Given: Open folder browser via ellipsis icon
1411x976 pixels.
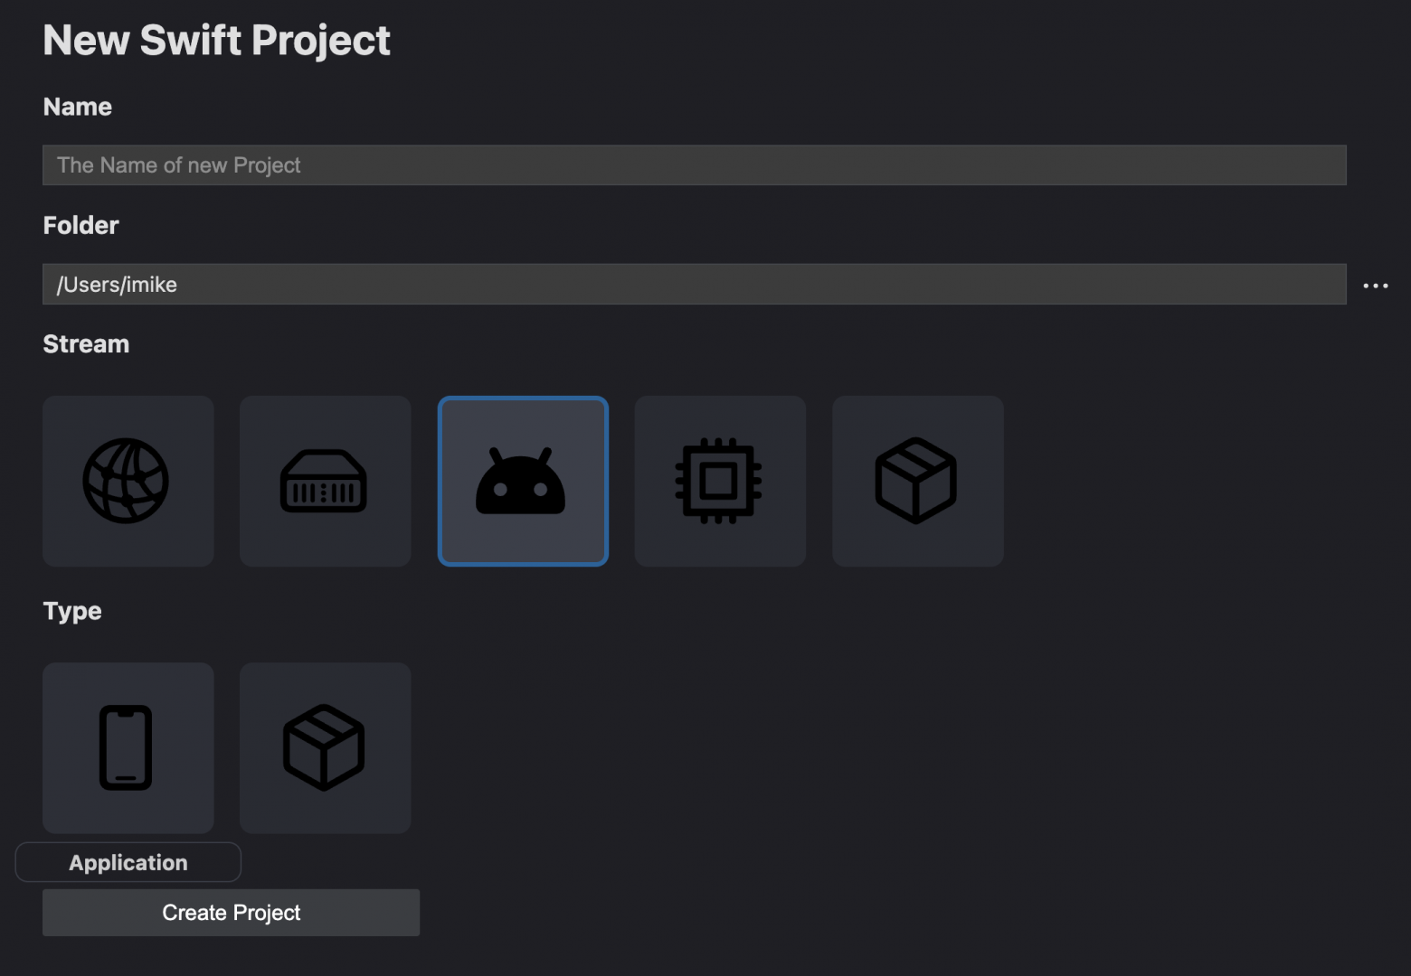Looking at the screenshot, I should [1375, 286].
